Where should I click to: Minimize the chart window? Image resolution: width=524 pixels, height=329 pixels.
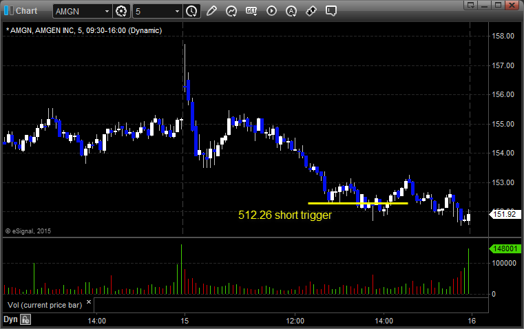tap(484, 5)
